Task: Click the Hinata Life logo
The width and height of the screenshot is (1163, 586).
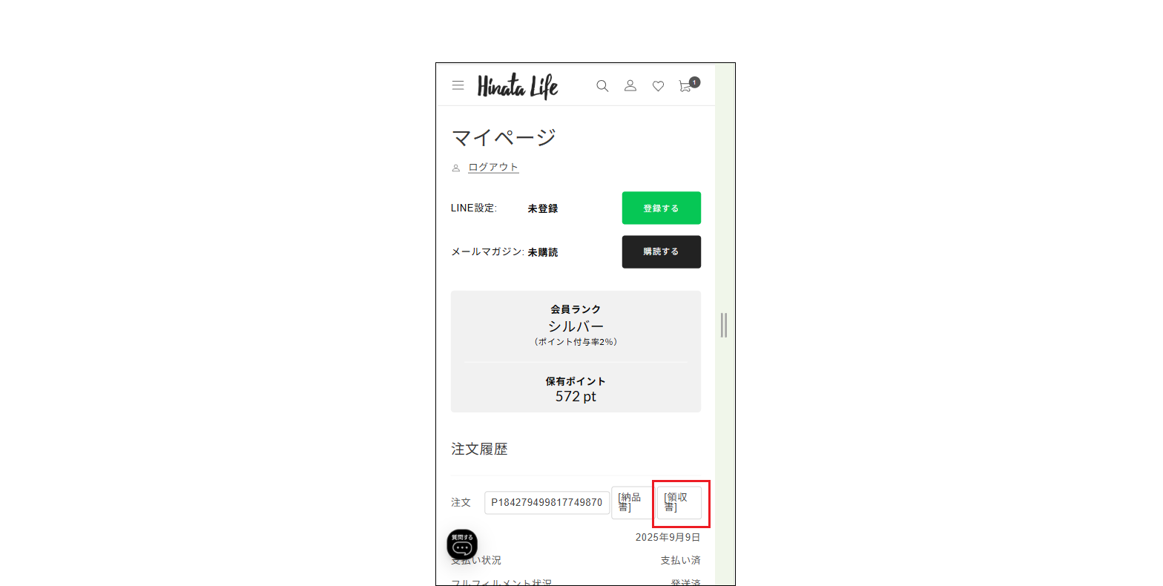Action: click(518, 86)
